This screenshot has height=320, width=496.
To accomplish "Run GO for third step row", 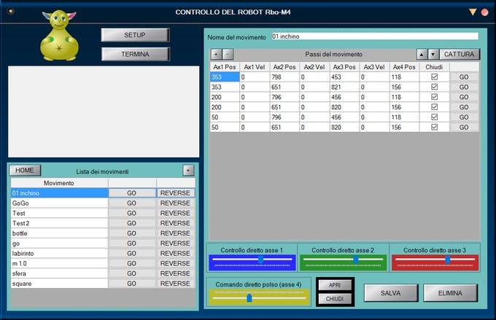I will click(464, 98).
